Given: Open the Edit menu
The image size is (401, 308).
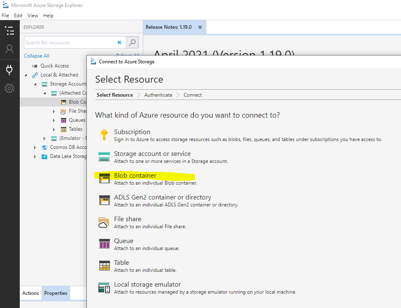Looking at the screenshot, I should [x=18, y=16].
